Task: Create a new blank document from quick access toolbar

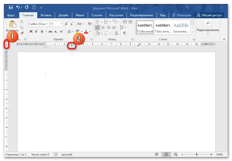Action: click(x=34, y=7)
